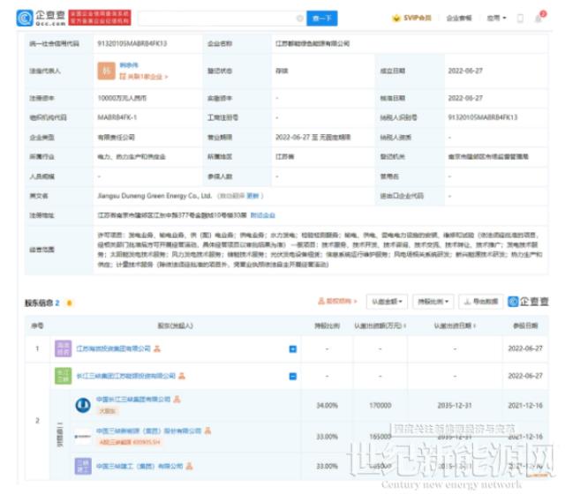Open 中国三峡新能源(集团)股份有限公司 link

[x=148, y=430]
